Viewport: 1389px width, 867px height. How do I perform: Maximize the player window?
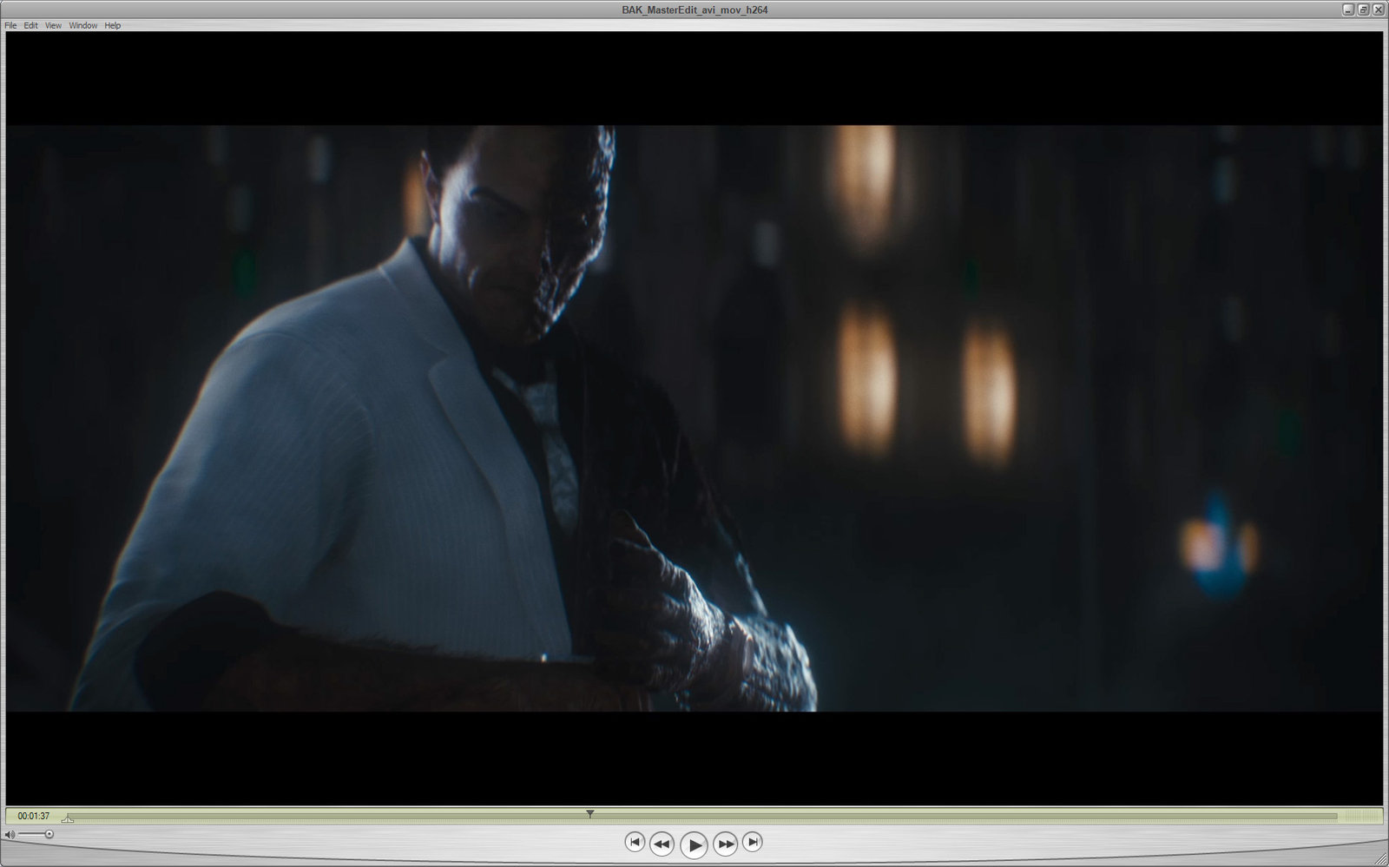(x=1363, y=10)
